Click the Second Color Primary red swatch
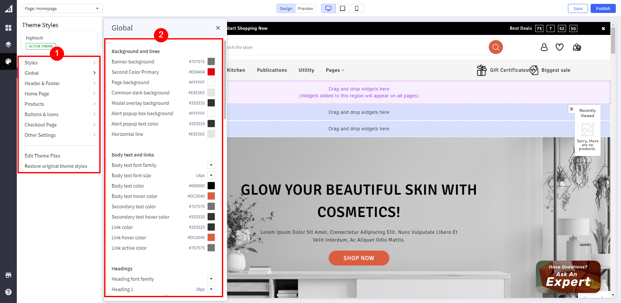The height and width of the screenshot is (303, 621). (x=211, y=72)
